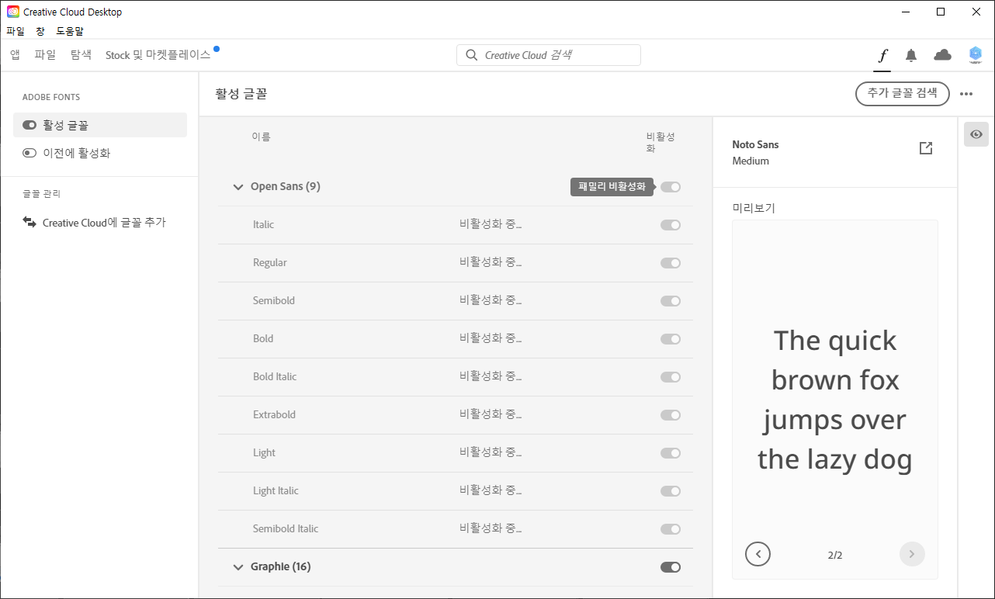Toggle the Semibold Italic font switch

(x=671, y=529)
